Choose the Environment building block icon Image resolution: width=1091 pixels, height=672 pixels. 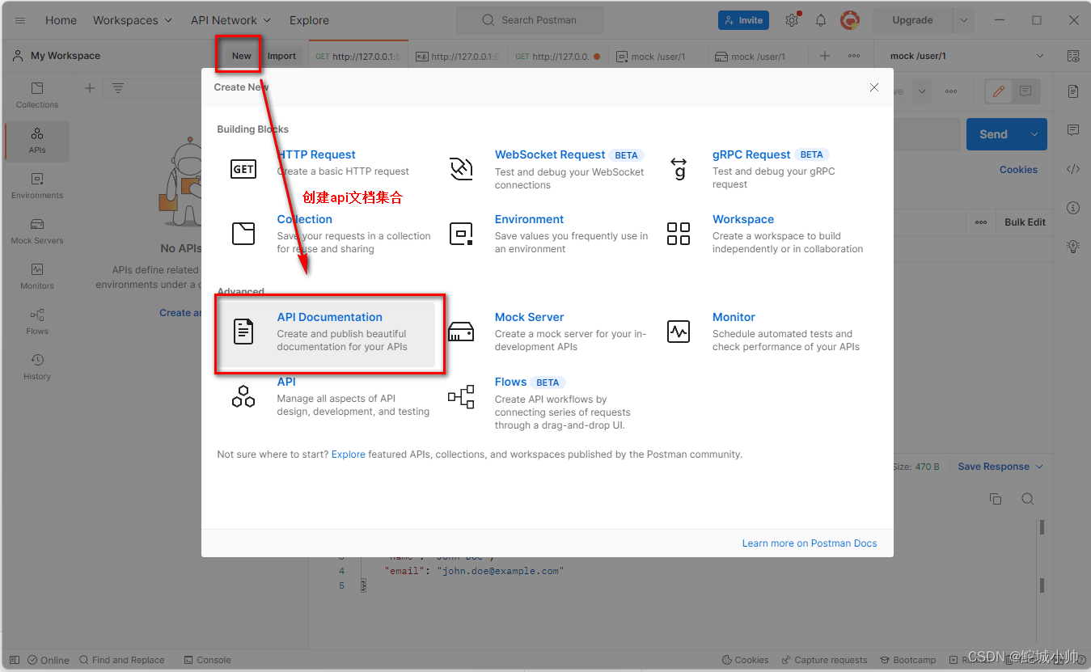tap(461, 234)
